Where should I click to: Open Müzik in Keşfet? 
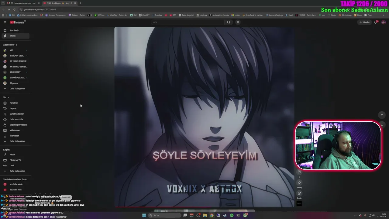tap(15, 155)
